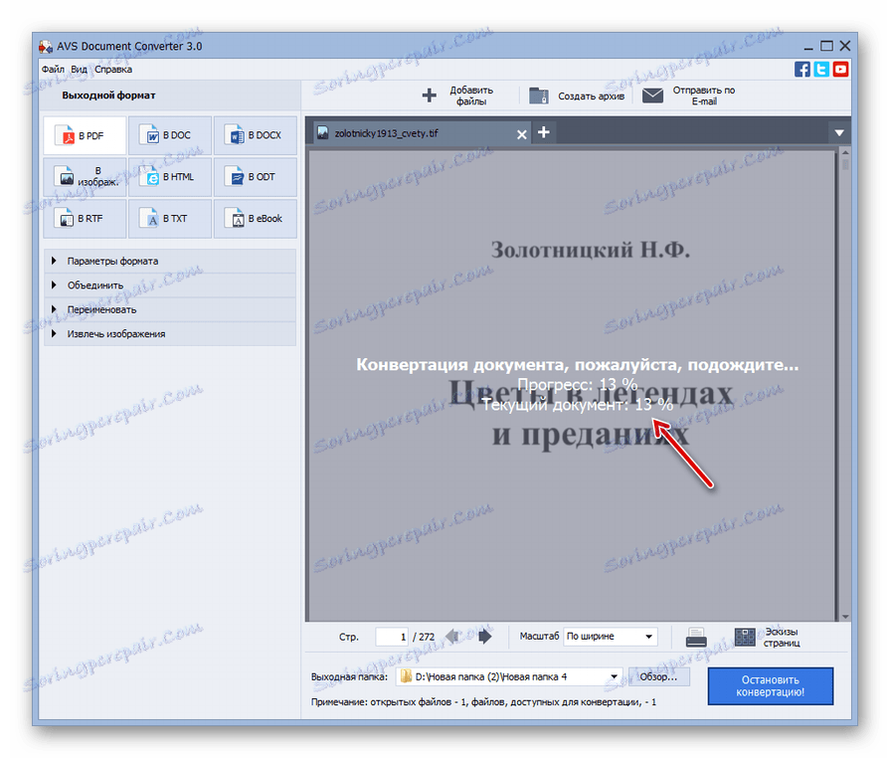Screen dimensions: 890x758
Task: Click 'Добавить файлы' label
Action: click(471, 95)
